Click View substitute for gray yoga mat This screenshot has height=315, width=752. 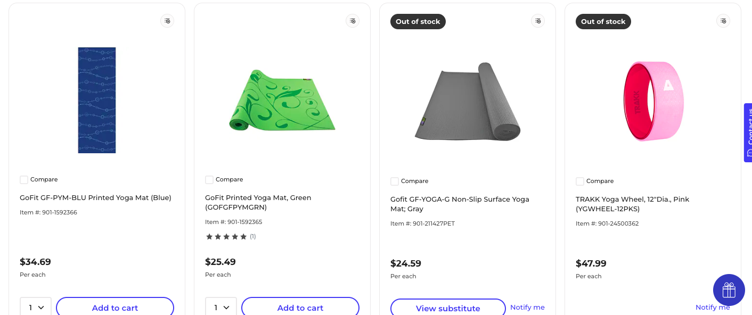(448, 308)
